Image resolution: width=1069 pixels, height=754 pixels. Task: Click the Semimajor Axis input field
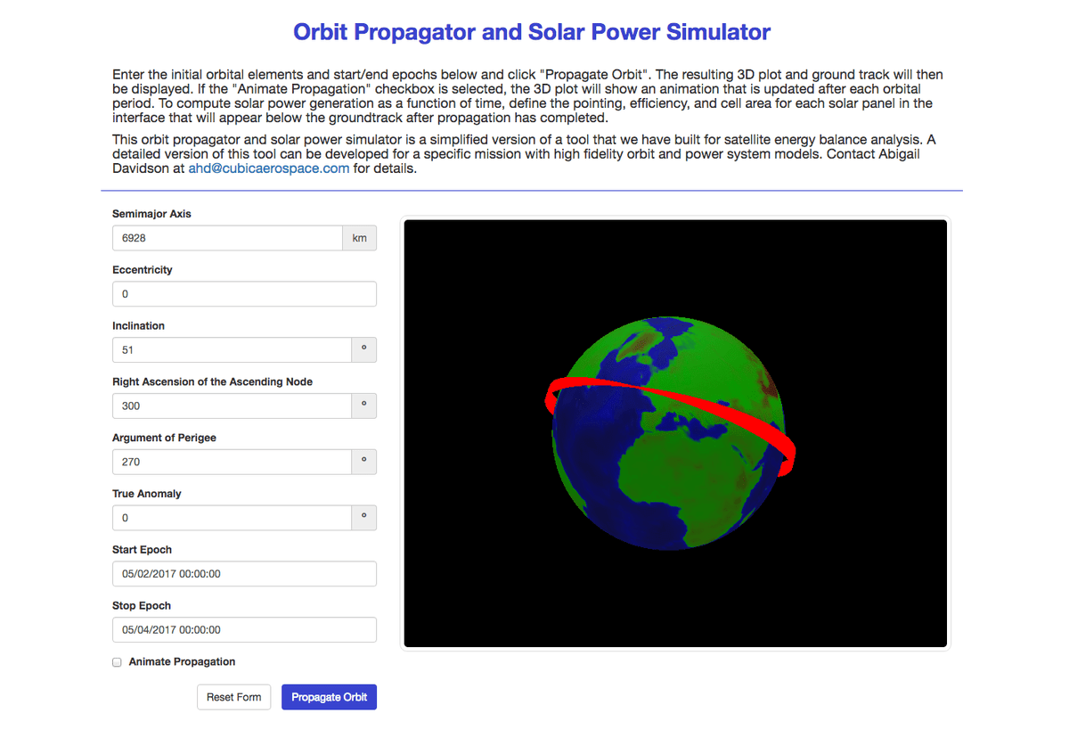[227, 238]
